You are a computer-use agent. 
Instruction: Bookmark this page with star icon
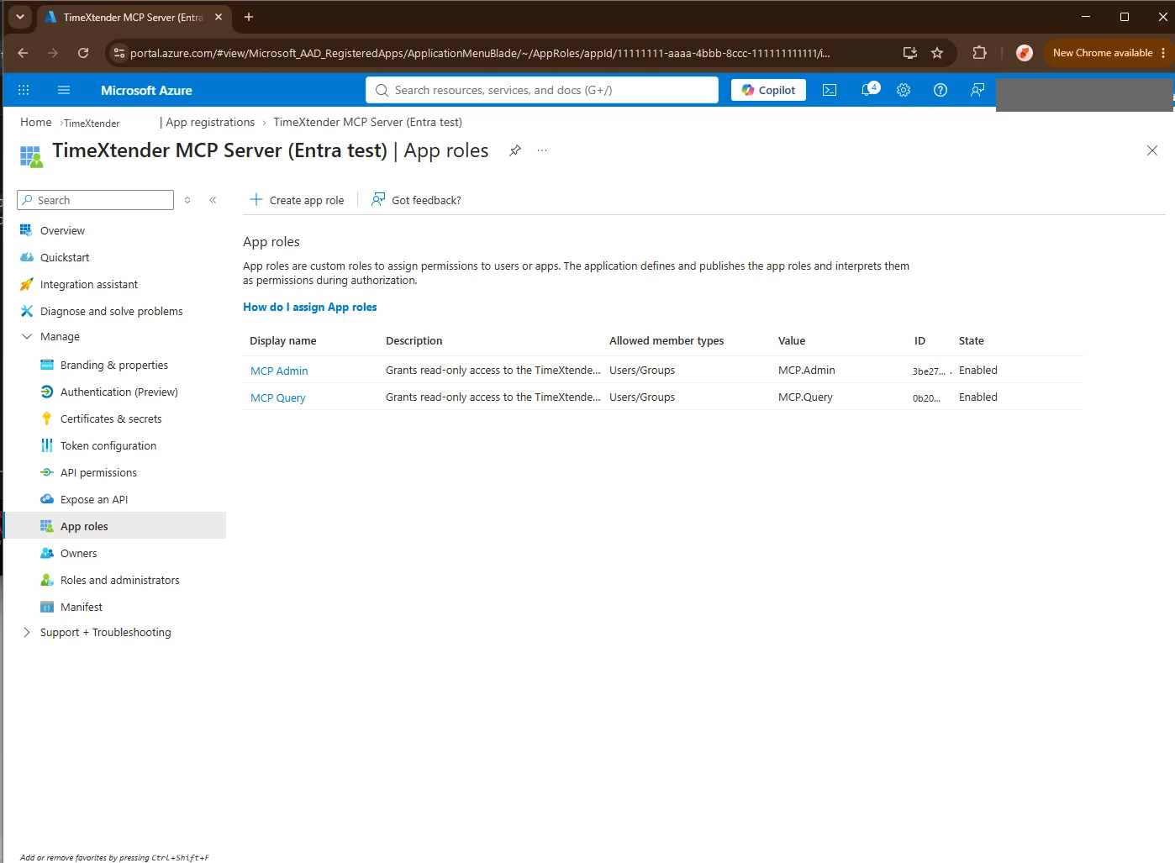click(x=937, y=53)
